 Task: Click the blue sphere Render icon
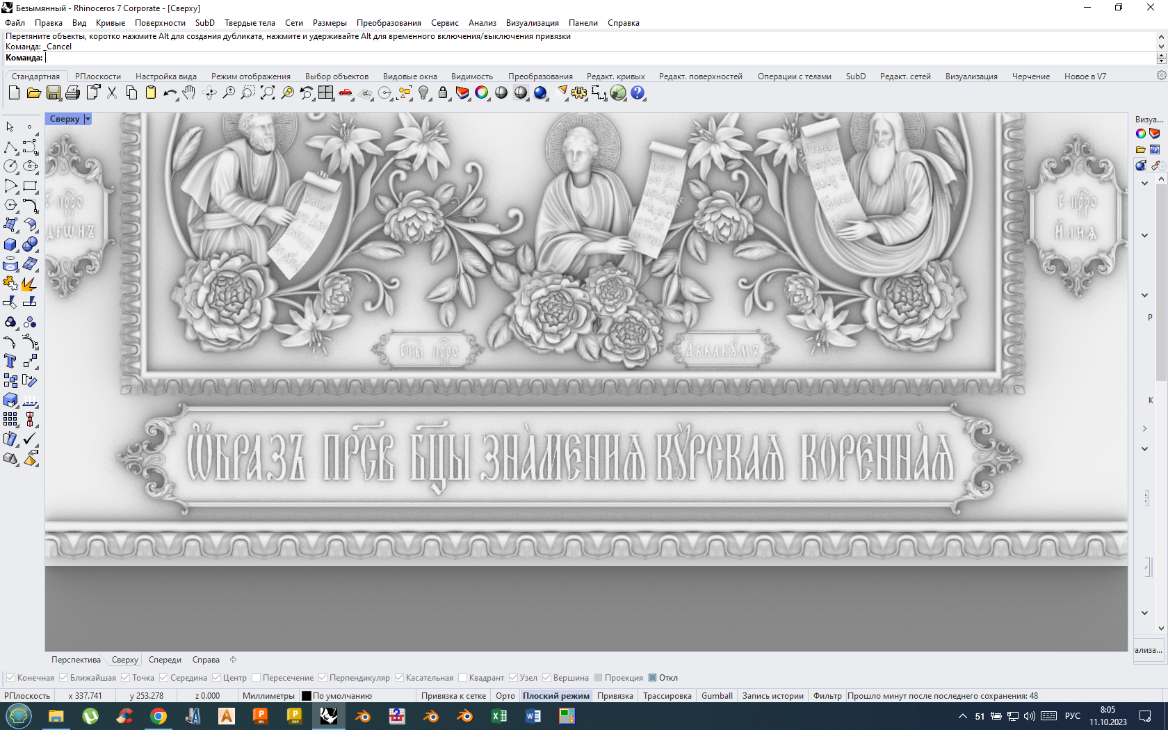tap(540, 92)
